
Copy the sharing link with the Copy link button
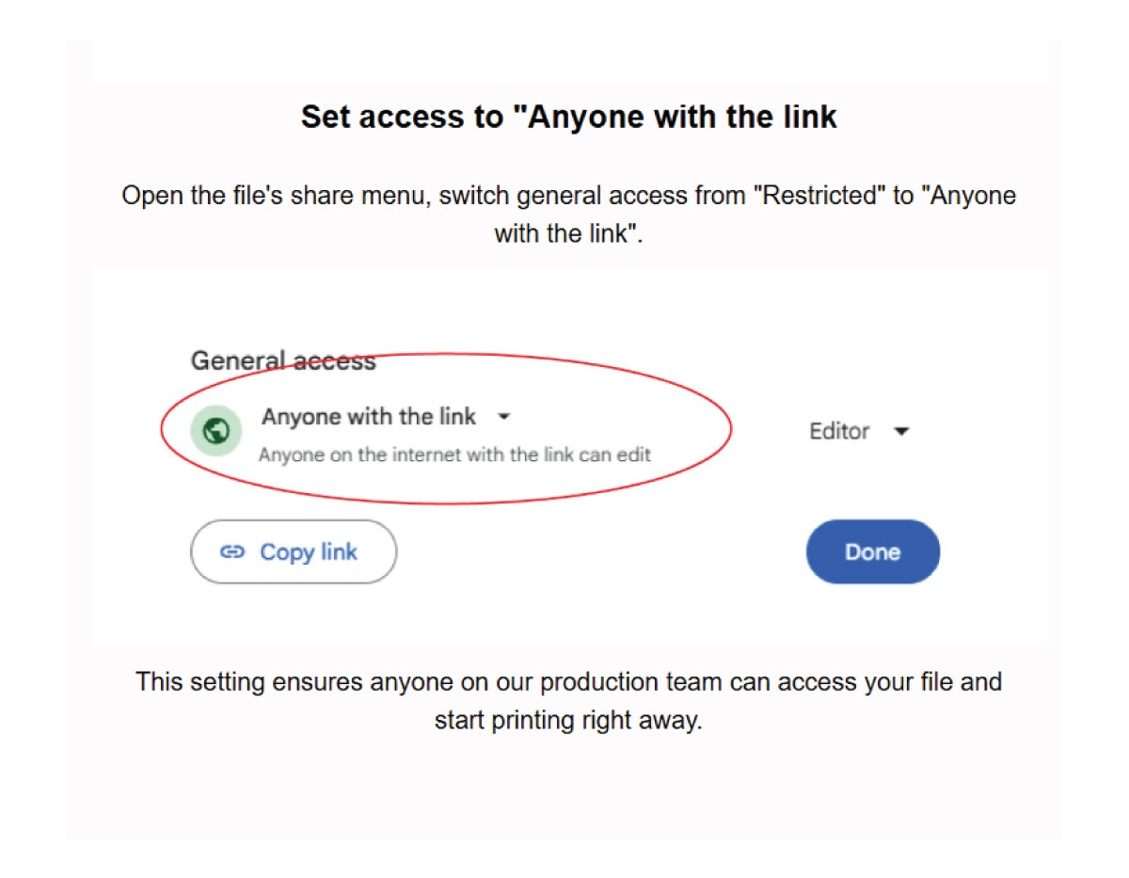(x=294, y=552)
